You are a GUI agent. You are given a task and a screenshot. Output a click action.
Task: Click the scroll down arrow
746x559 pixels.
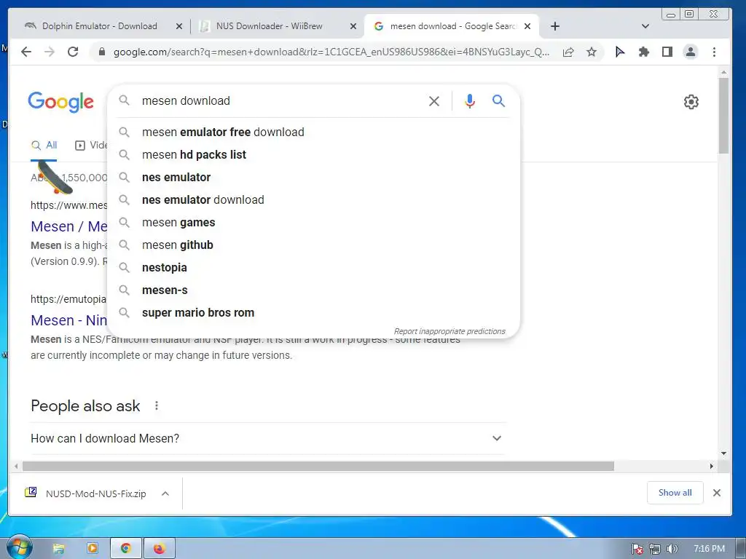(x=723, y=453)
